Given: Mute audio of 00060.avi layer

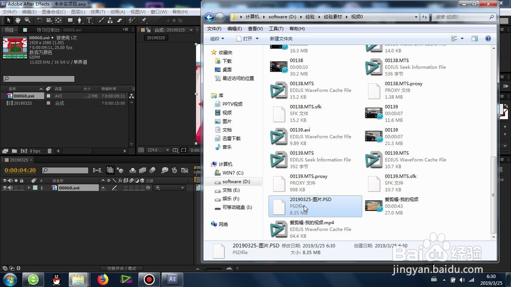Looking at the screenshot, I should (10, 187).
